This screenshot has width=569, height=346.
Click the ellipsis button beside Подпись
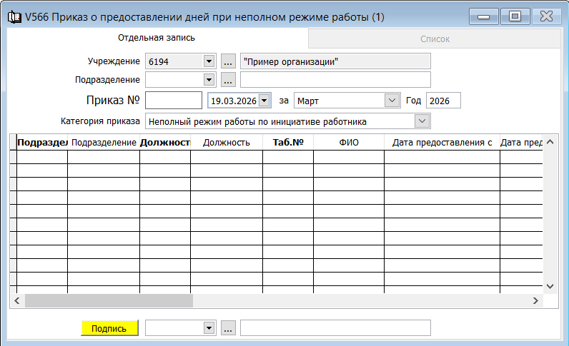(228, 328)
